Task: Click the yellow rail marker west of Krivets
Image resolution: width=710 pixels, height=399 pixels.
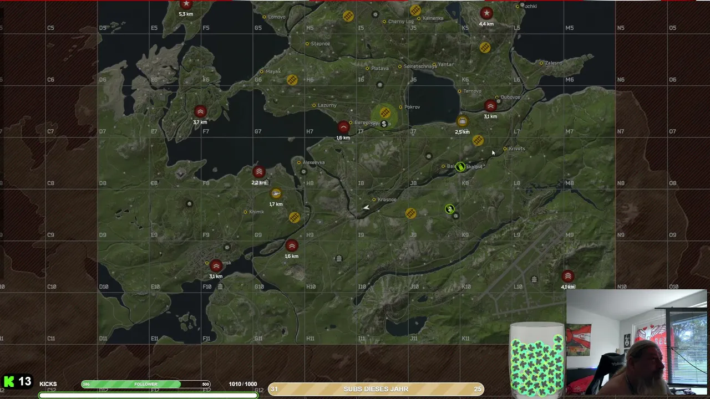Action: point(478,141)
